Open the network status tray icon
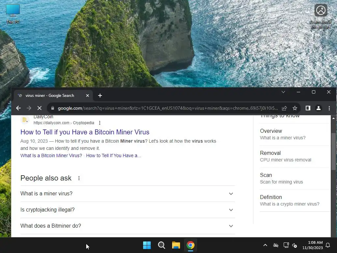The width and height of the screenshot is (337, 253). tap(286, 245)
